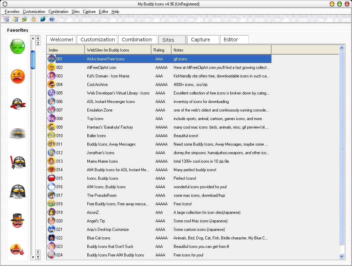Select the blurred spinning head favorite icon
This screenshot has width=352, height=266.
click(x=17, y=133)
